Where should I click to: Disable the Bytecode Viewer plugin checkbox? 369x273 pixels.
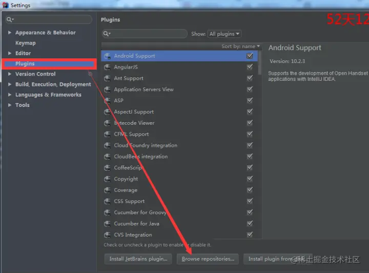coord(250,123)
